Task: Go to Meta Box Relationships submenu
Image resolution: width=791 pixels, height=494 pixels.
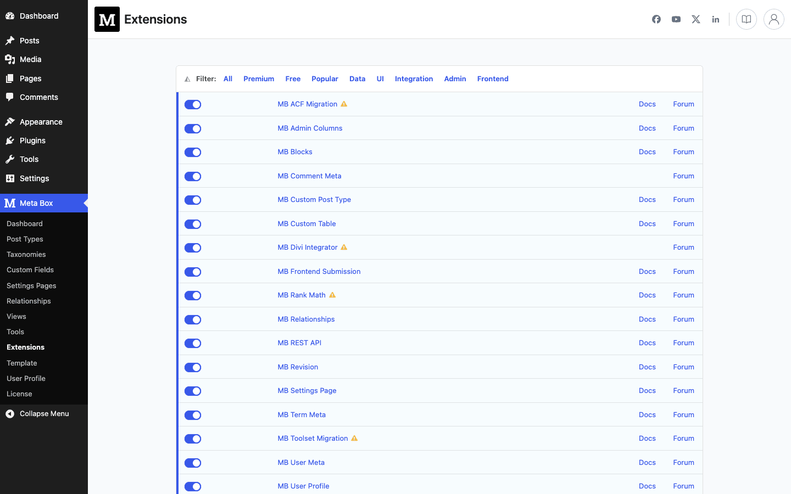Action: point(44,301)
